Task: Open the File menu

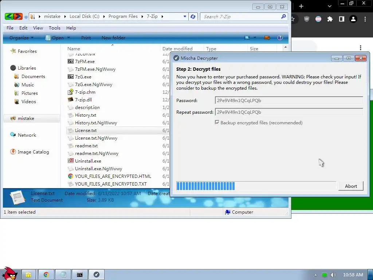Action: (10, 28)
